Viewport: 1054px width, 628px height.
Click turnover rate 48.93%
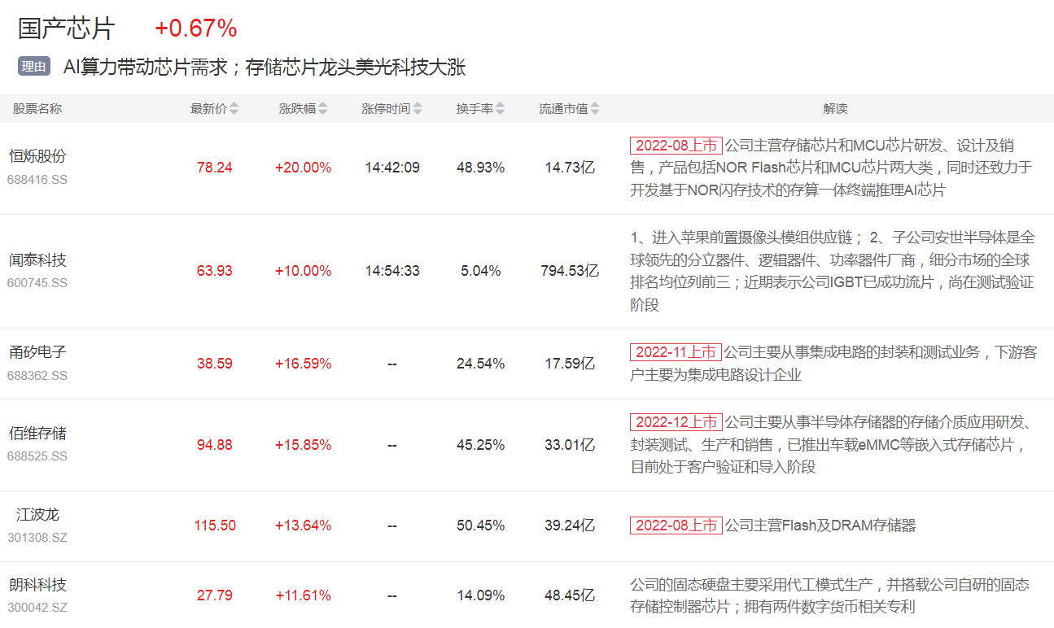coord(481,168)
